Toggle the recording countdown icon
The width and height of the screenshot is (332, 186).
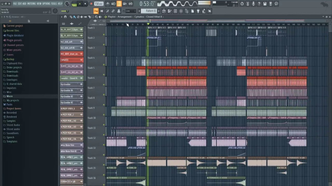pyautogui.click(x=119, y=4)
